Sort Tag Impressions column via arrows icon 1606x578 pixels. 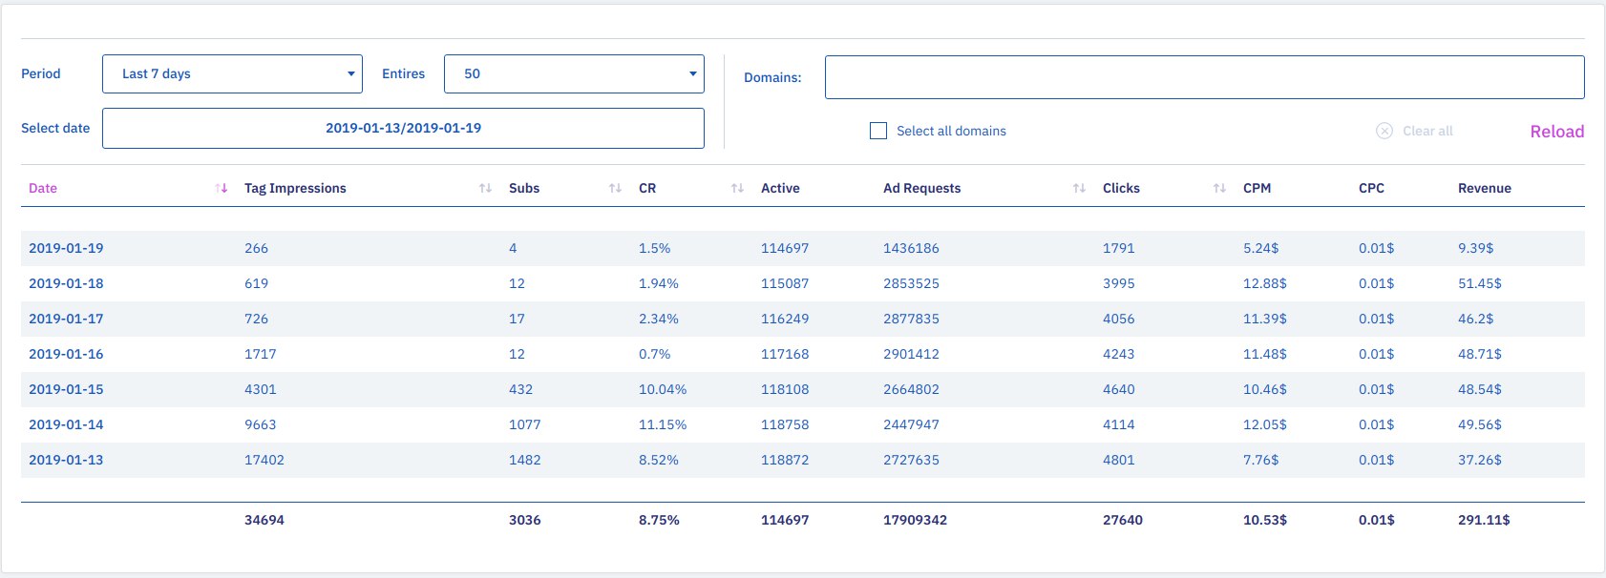pos(485,188)
